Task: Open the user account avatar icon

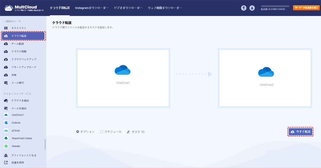Action: point(252,8)
